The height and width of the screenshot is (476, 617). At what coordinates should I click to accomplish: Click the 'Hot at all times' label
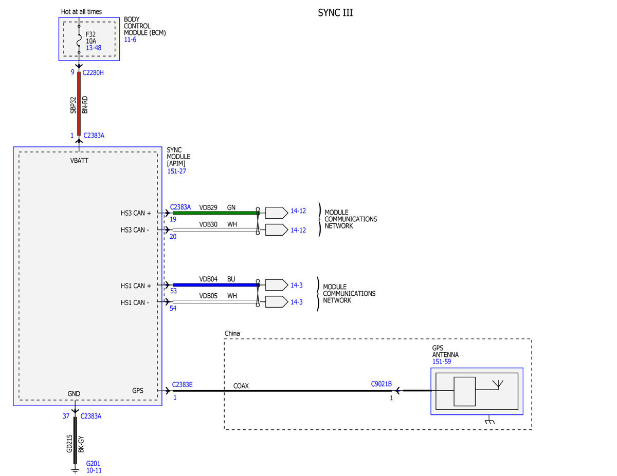81,11
